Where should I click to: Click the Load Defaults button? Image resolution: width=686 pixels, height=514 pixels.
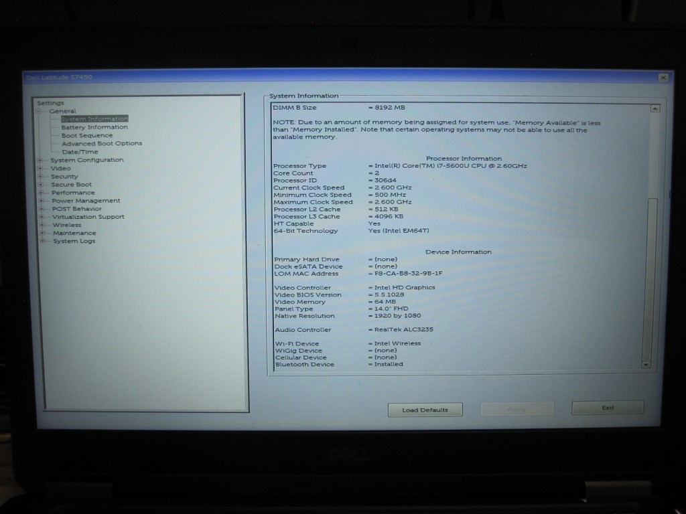pos(425,410)
